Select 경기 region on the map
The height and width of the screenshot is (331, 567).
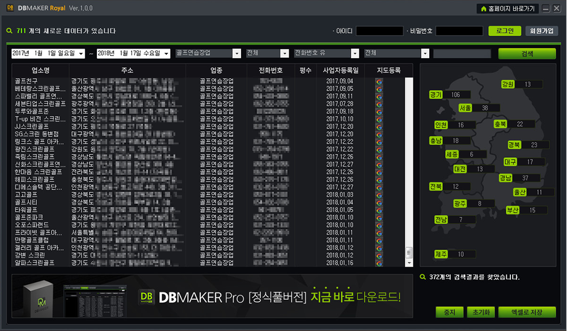pos(435,94)
